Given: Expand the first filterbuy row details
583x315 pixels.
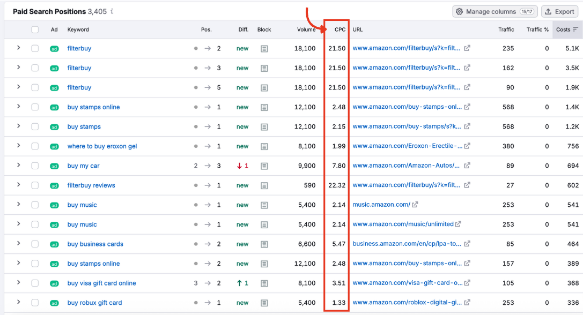Looking at the screenshot, I should (19, 48).
